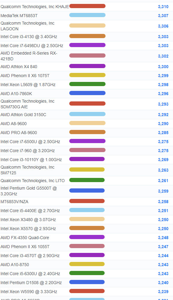The image size is (173, 300).
Task: Select Qualcomm Technologies, Inc LITO
Action: point(33,181)
